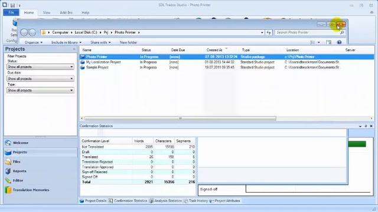Open the Share with dropdown
This screenshot has height=212, width=378.
(x=100, y=42)
